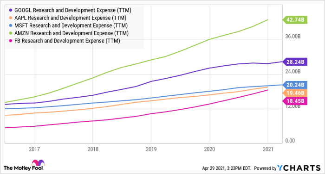Viewport: 325px width, 174px height.
Task: Click the MSFT blue legend dot
Action: pyautogui.click(x=11, y=25)
